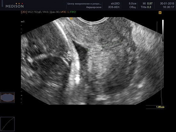Click the focus position triangle on depth ruler

(23, 58)
